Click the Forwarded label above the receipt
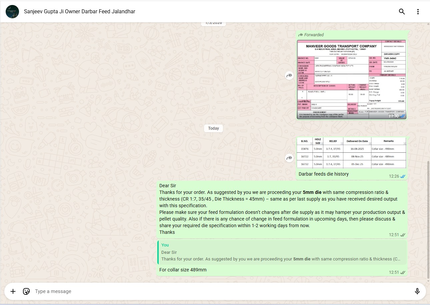Viewport: 430px width, 305px height. click(x=314, y=35)
